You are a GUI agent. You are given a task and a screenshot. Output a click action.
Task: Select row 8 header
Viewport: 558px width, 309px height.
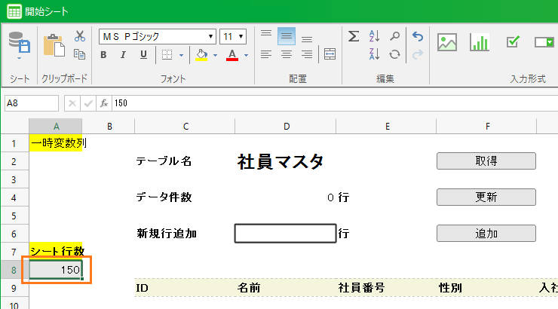[x=14, y=270]
